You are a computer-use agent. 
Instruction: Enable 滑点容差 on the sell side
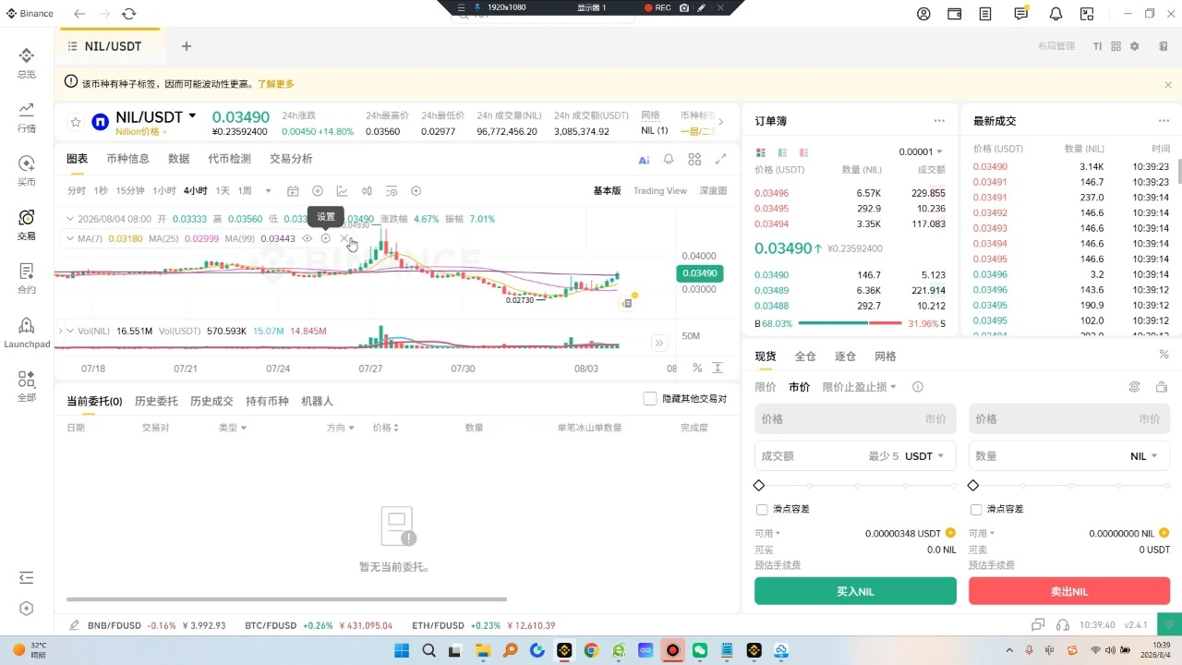976,509
